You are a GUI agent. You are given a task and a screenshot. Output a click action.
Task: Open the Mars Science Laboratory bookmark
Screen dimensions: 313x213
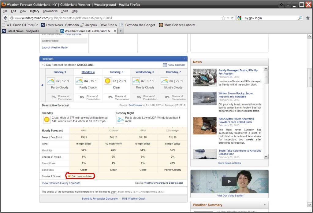tap(178, 25)
